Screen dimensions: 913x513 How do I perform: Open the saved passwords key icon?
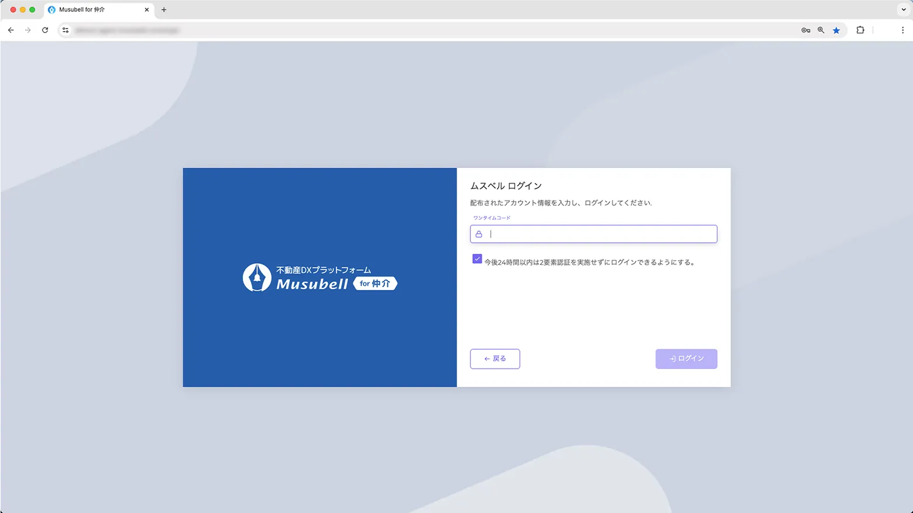point(806,30)
